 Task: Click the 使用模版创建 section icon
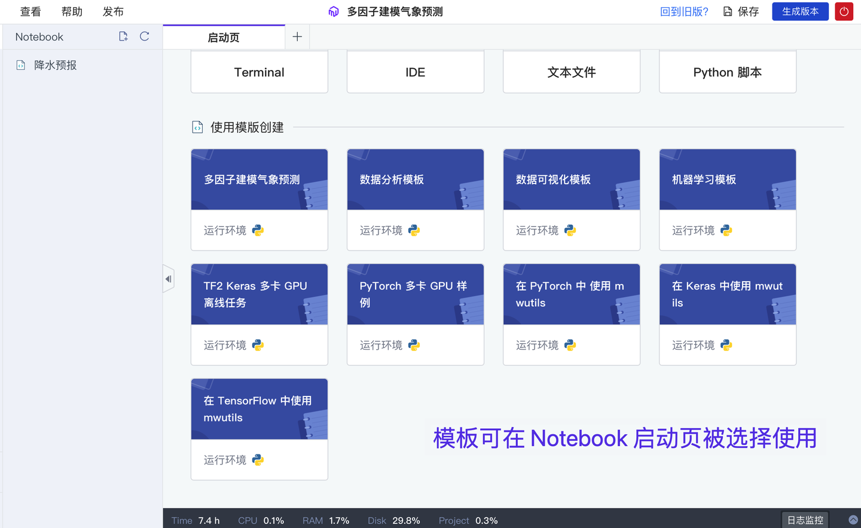pos(197,127)
